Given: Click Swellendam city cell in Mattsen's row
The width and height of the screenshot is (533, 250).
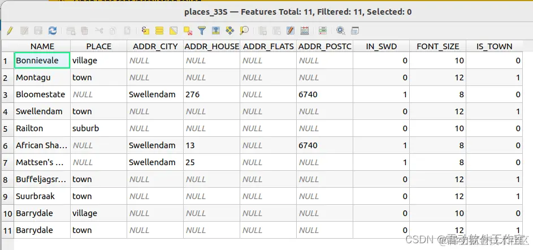Looking at the screenshot, I should pos(155,162).
